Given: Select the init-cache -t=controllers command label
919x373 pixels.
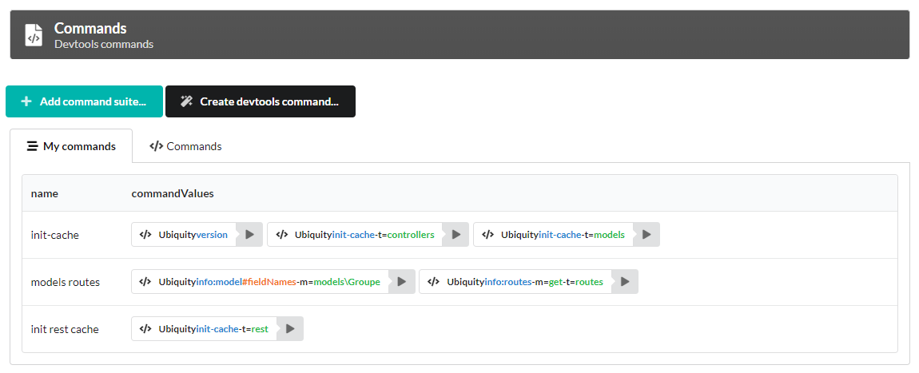Looking at the screenshot, I should [364, 234].
